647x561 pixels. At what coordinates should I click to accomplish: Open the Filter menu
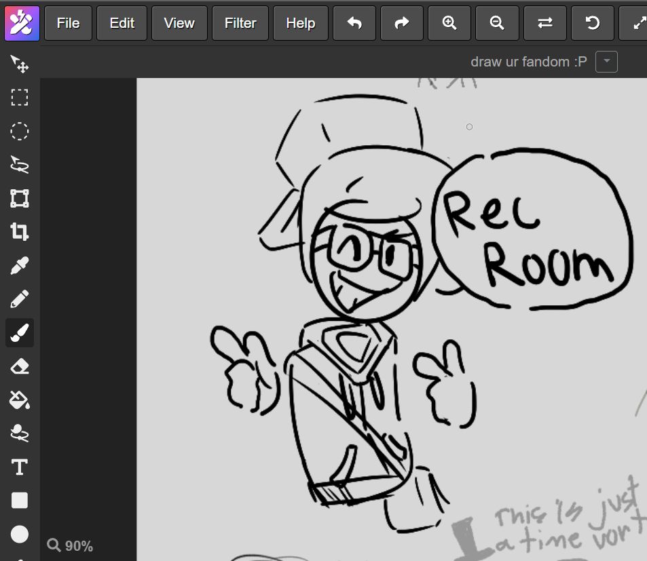tap(240, 23)
